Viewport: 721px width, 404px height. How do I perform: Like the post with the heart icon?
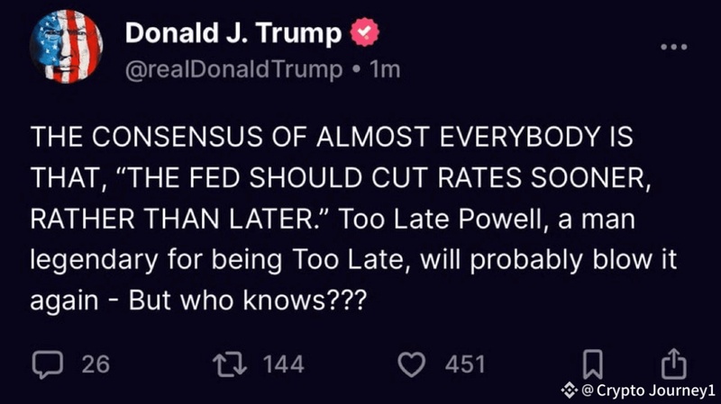point(412,364)
